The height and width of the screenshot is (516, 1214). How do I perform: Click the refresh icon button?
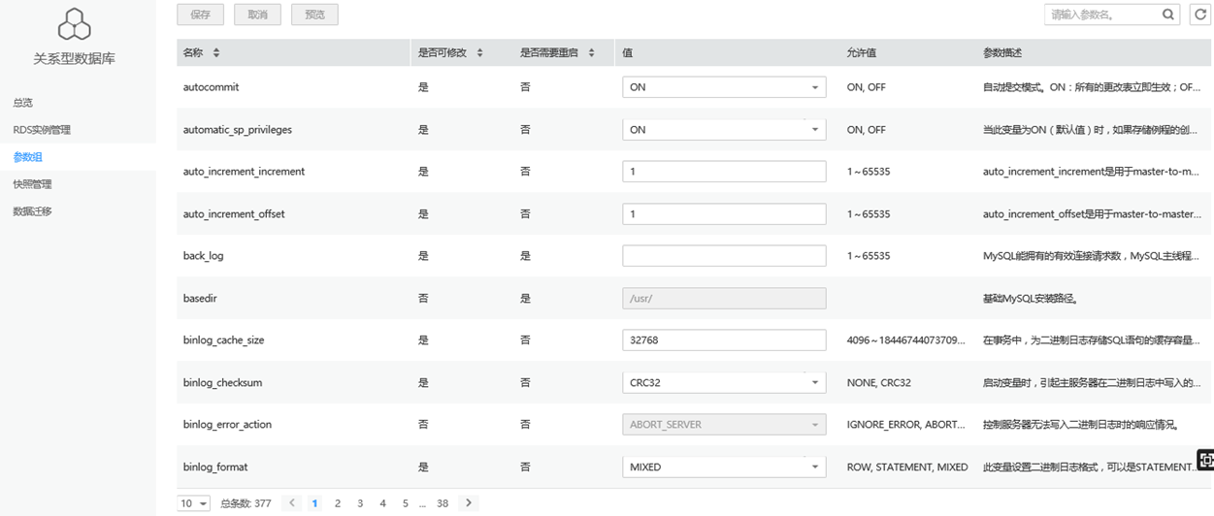click(x=1200, y=15)
